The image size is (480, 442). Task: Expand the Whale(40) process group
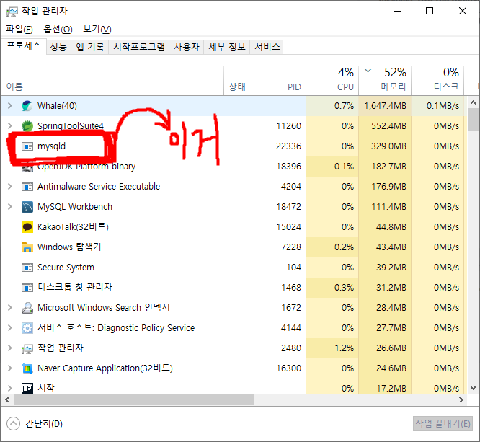point(10,106)
